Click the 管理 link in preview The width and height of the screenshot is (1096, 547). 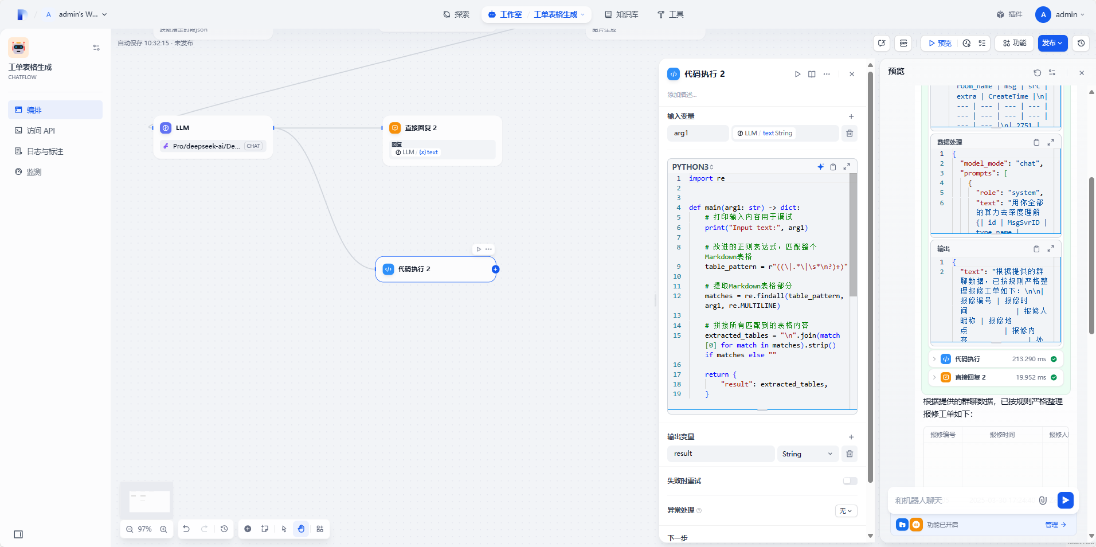click(1055, 525)
